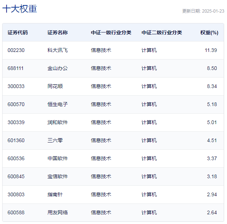227x224 pixels.
Task: Select stock code 600588
Action: pyautogui.click(x=16, y=213)
